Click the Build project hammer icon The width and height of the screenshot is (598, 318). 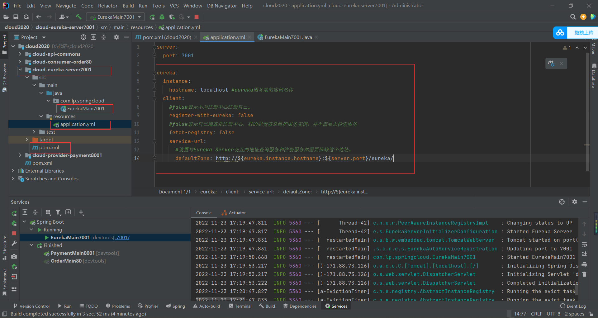[78, 17]
